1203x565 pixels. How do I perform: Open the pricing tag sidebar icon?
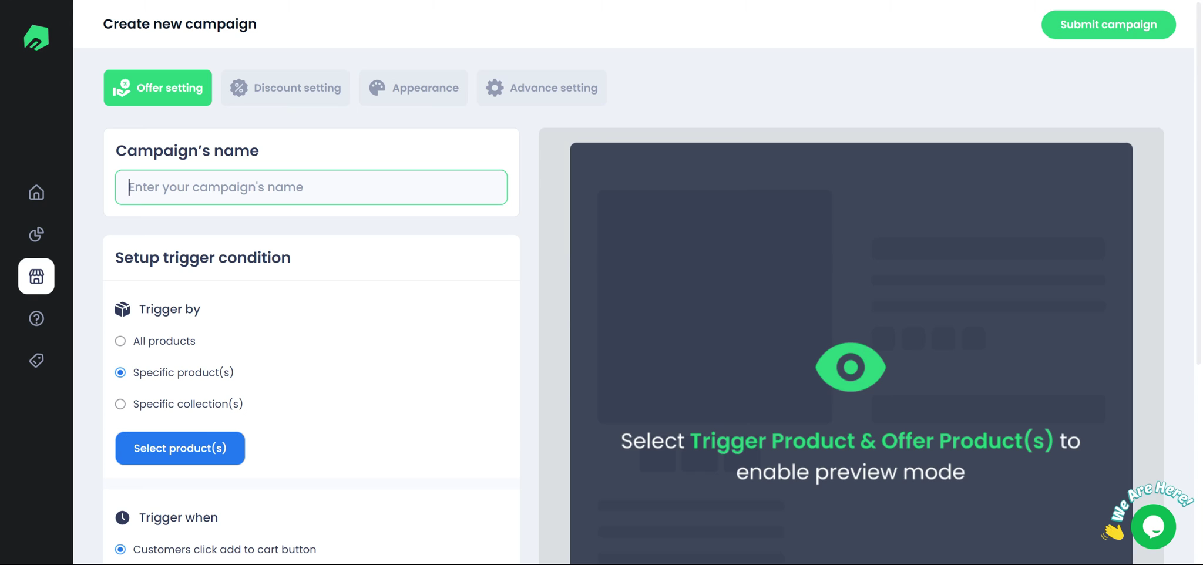coord(36,360)
